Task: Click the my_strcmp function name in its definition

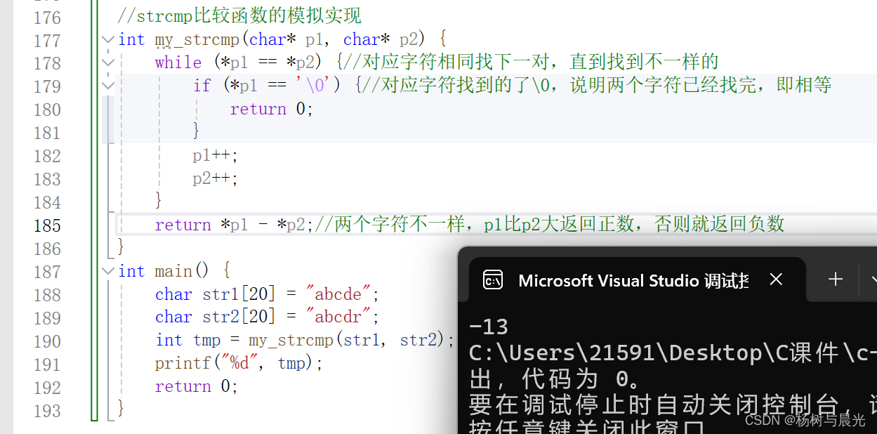Action: tap(197, 39)
